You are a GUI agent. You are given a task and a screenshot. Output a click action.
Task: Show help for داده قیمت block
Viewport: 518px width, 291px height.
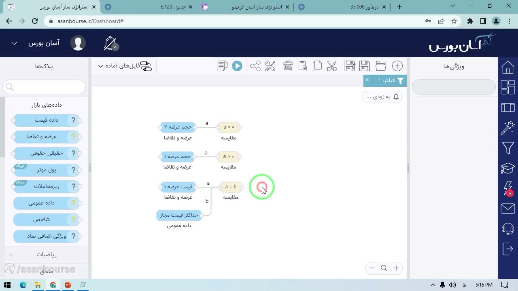click(73, 120)
